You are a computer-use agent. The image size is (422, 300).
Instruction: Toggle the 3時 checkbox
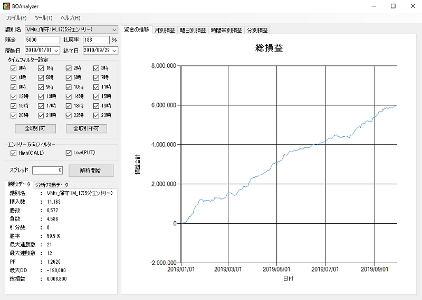pos(96,68)
